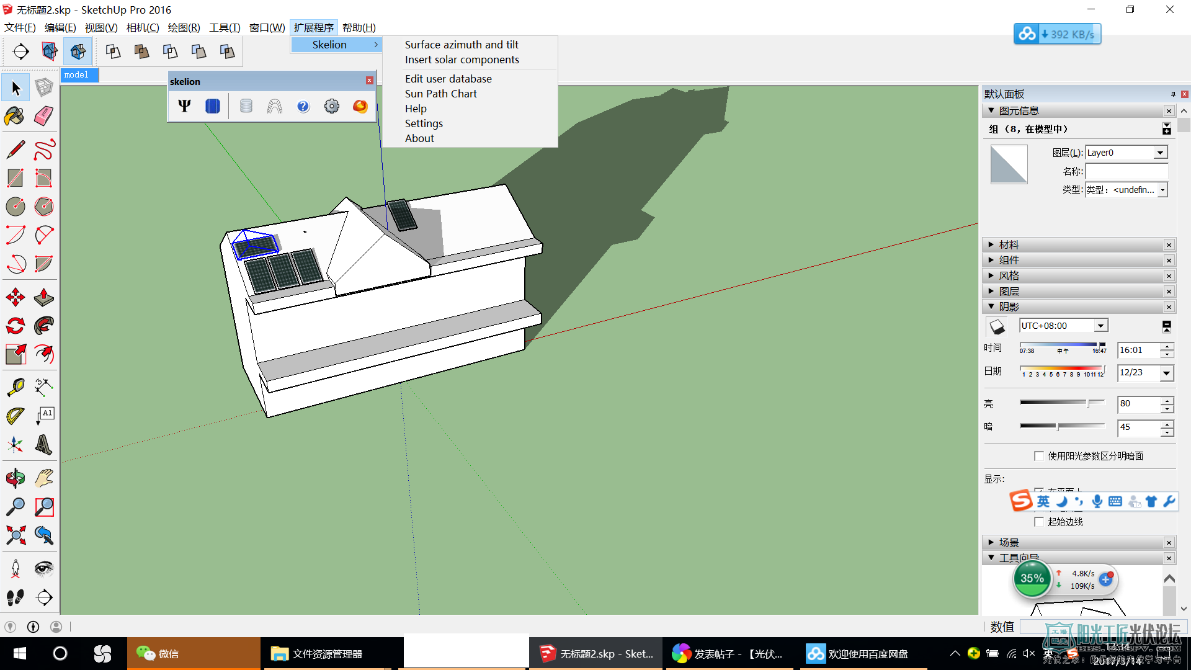Select the Orbit tool

click(x=15, y=478)
